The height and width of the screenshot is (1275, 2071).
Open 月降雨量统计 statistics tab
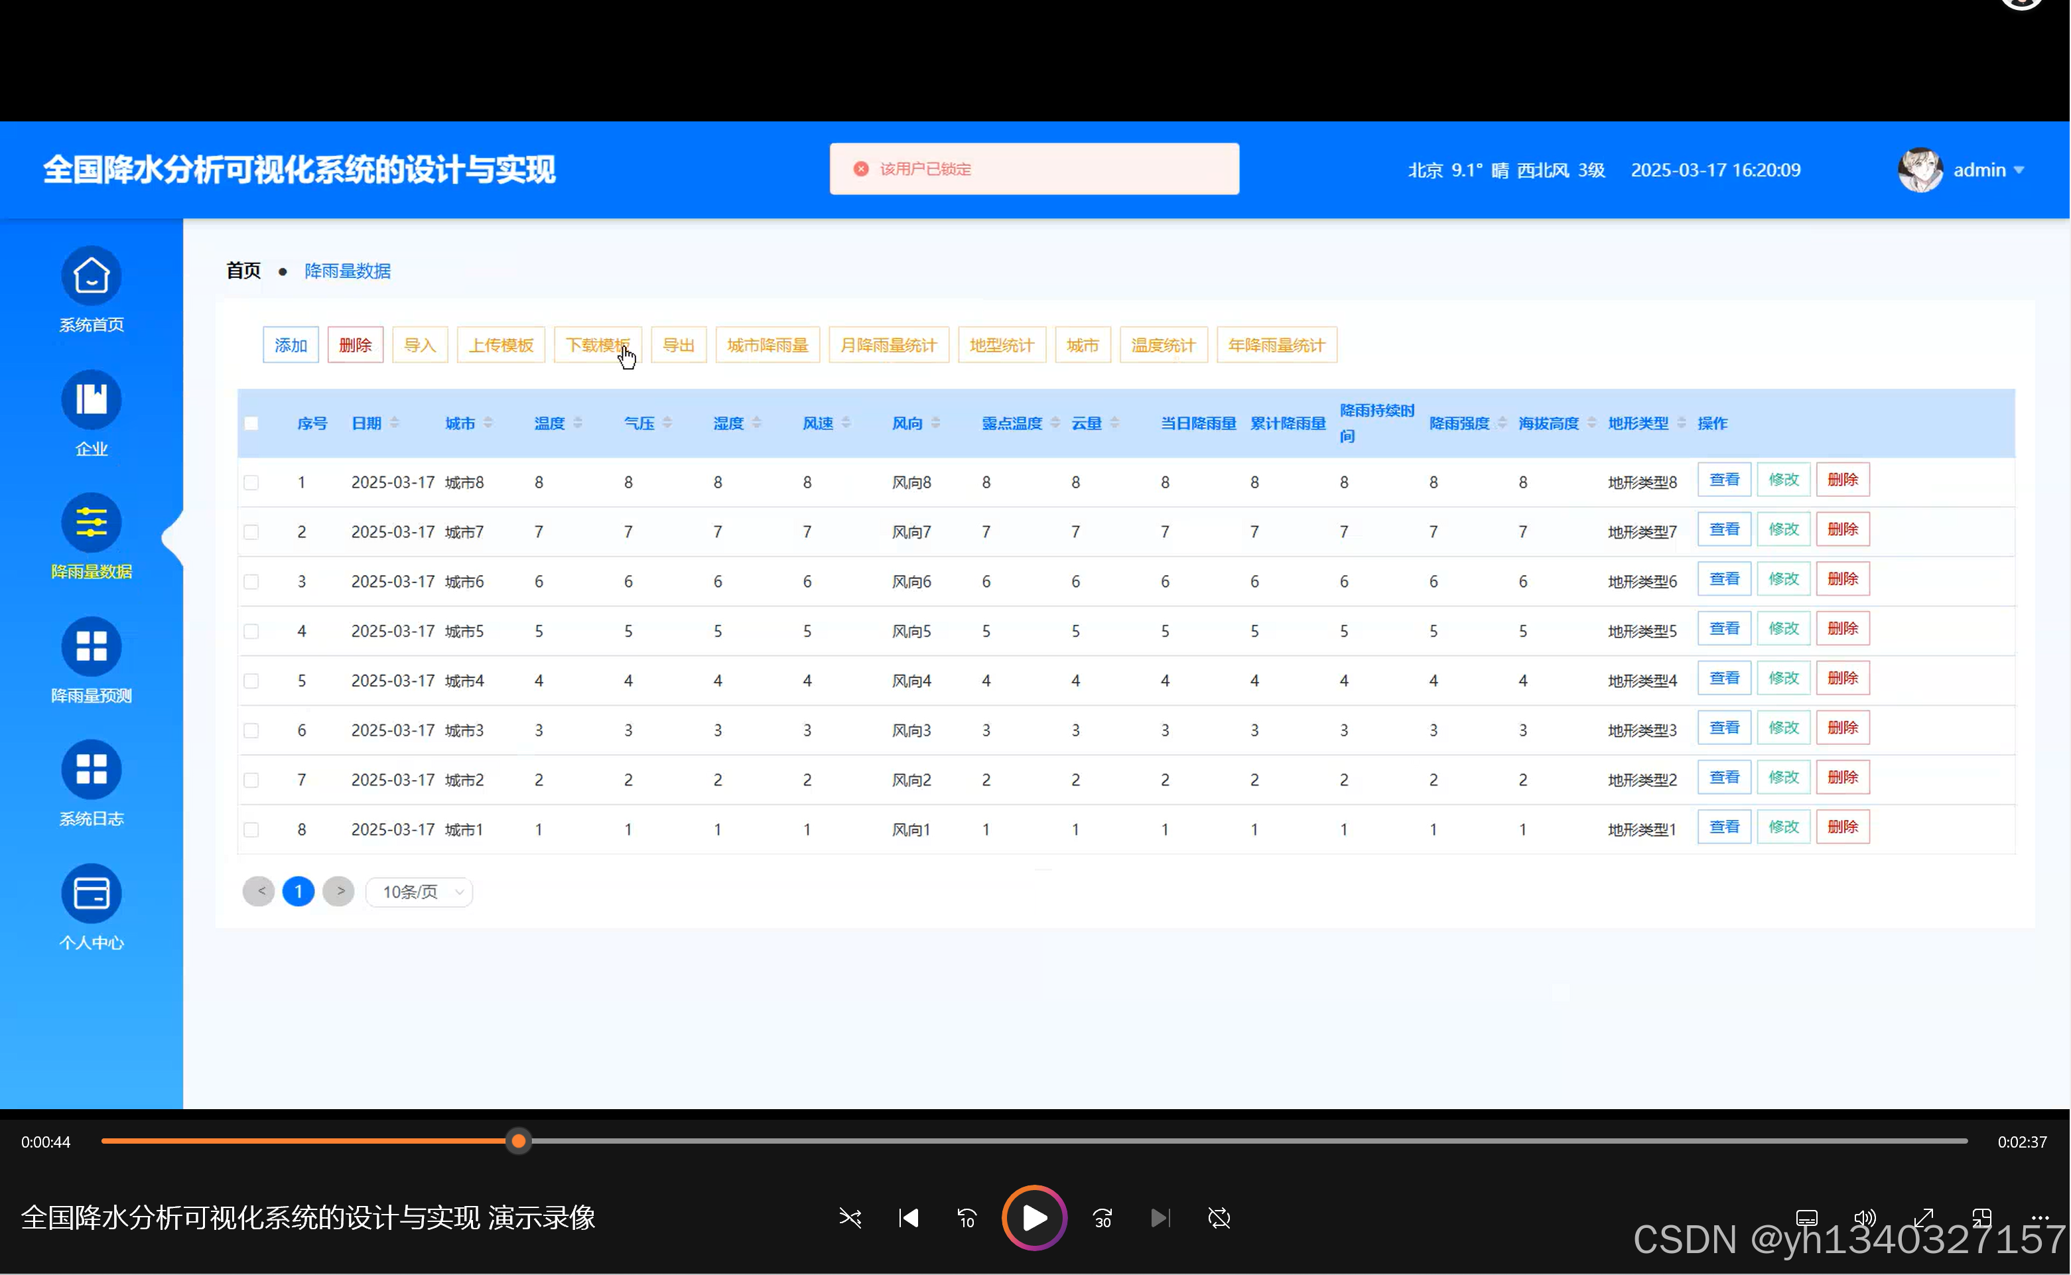point(888,345)
